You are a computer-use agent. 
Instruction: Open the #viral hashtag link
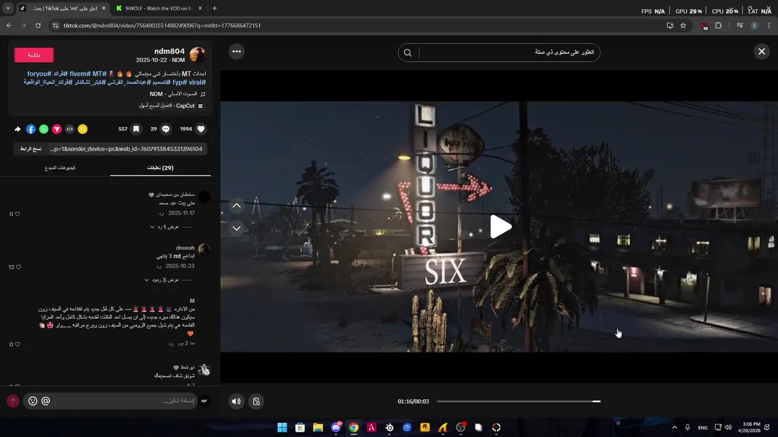(198, 82)
